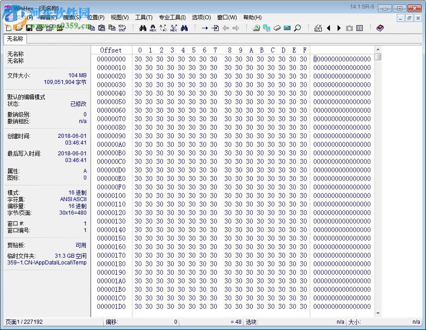Click the magnifying glass icon

(297, 28)
